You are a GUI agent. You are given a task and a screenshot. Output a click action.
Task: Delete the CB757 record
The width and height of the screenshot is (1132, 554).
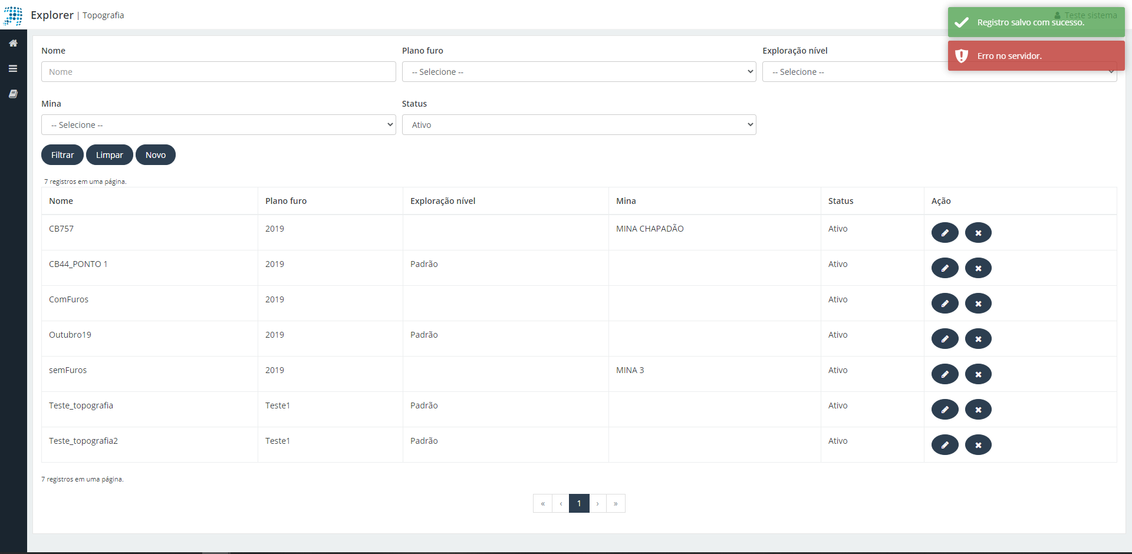point(978,233)
